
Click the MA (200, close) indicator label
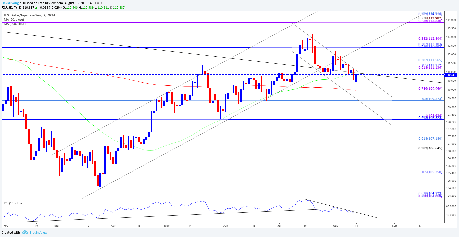pos(15,24)
